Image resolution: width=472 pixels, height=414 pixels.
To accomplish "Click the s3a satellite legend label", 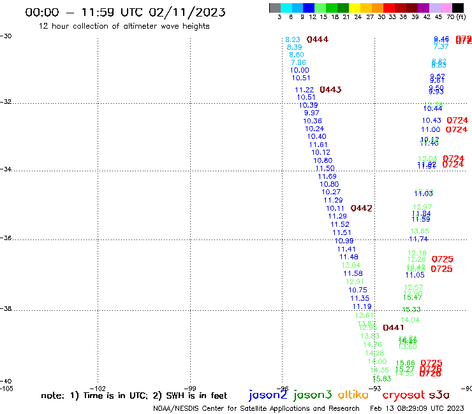I will coord(439,396).
